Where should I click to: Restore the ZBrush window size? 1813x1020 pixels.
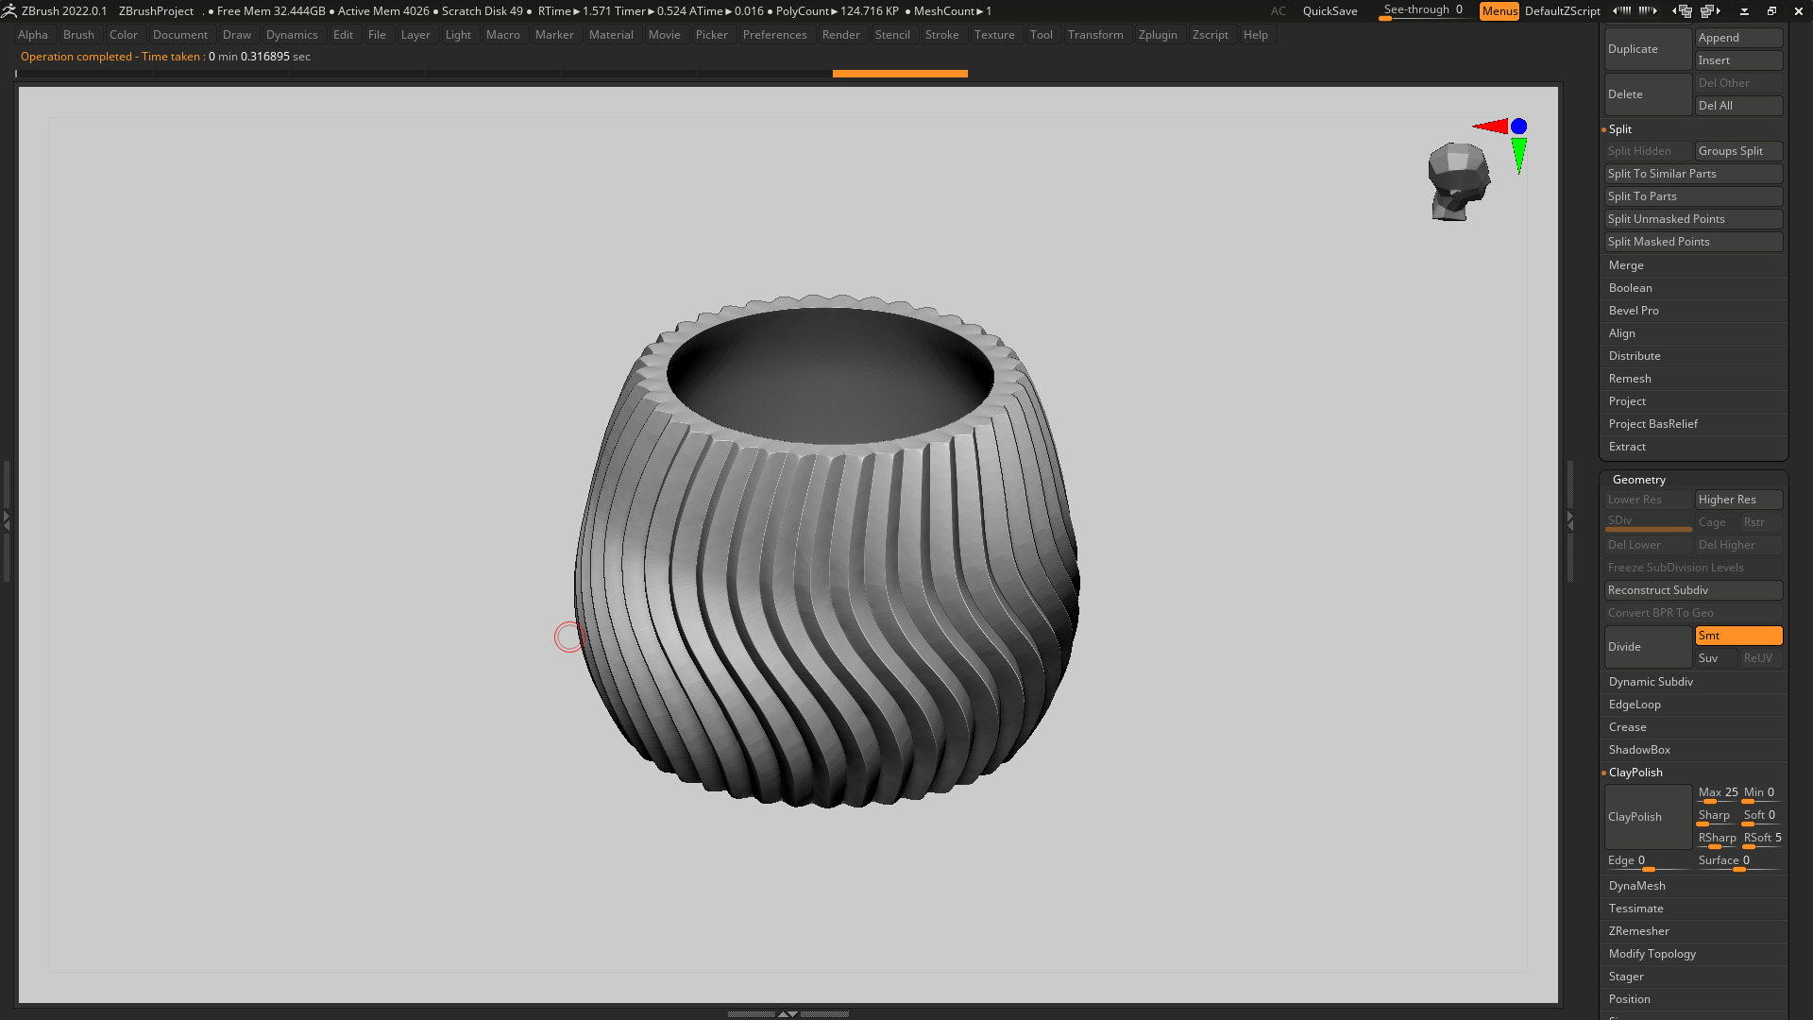click(x=1771, y=11)
